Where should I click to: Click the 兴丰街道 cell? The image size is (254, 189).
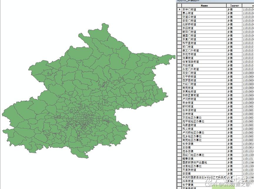[204, 181]
